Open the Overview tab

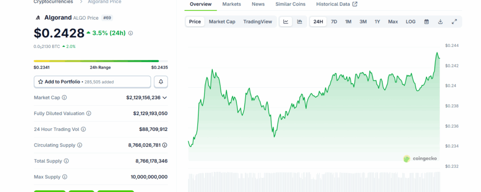coord(201,4)
